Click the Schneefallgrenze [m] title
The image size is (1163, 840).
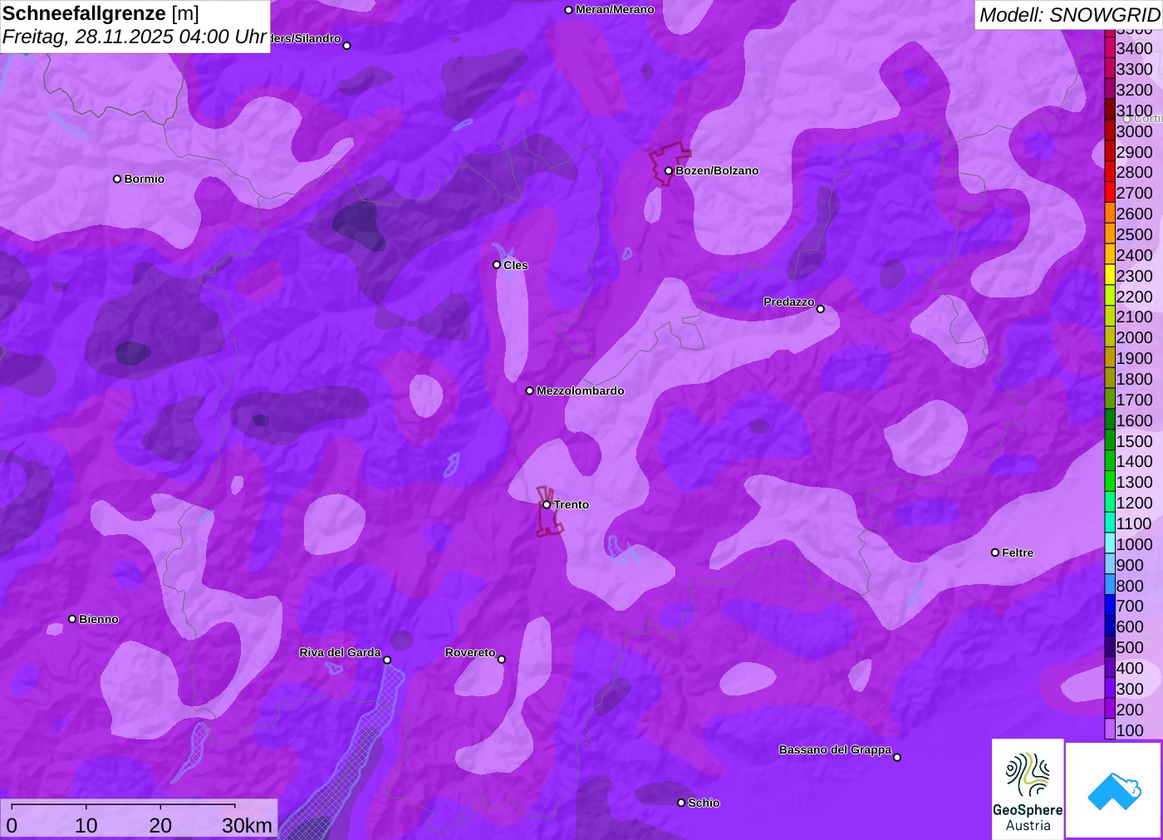101,13
